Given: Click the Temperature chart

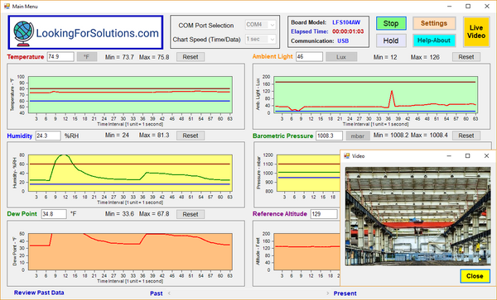Looking at the screenshot, I should [x=126, y=97].
